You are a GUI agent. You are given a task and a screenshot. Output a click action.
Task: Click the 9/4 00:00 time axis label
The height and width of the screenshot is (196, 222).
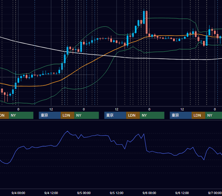(x=18, y=193)
